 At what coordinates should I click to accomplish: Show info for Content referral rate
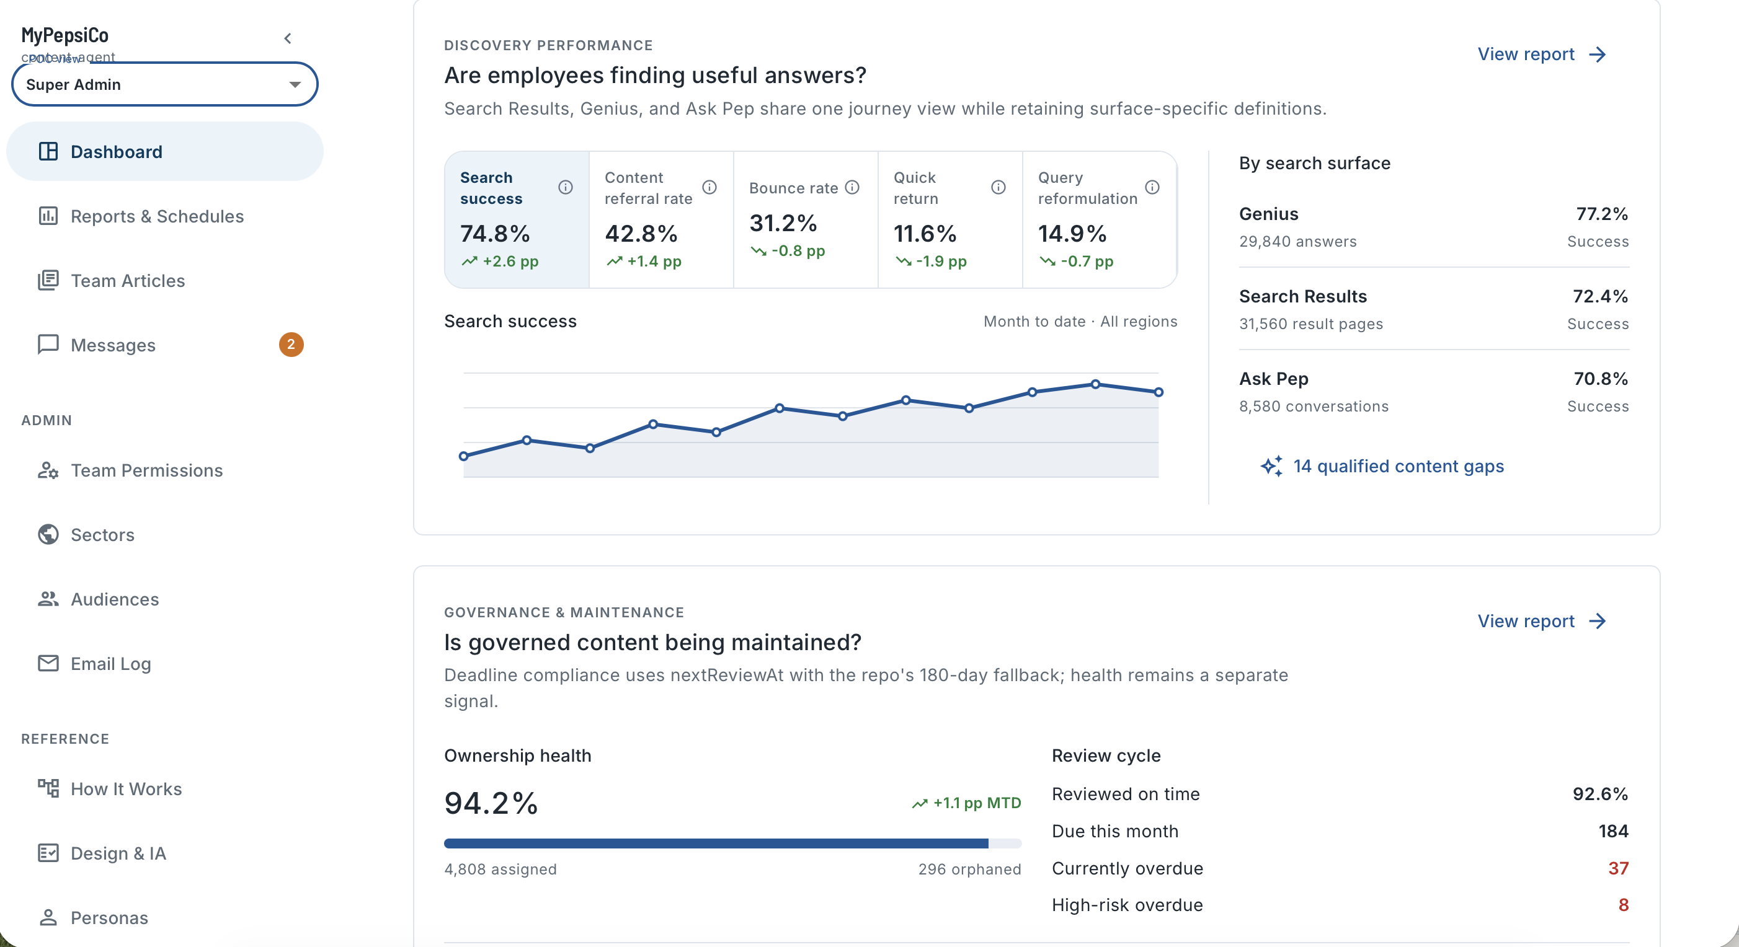pyautogui.click(x=709, y=187)
